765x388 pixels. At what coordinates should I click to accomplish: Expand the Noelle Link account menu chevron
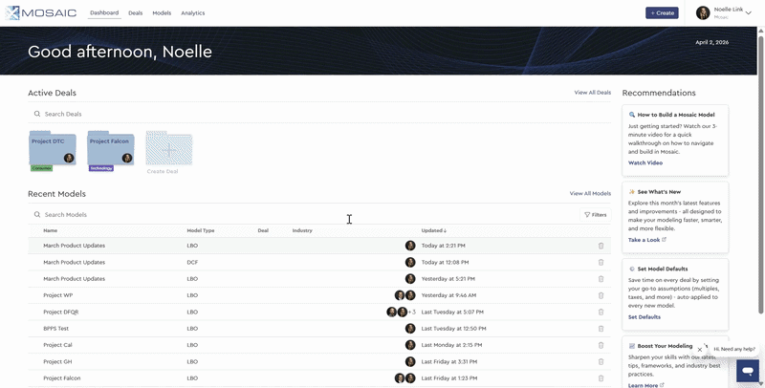(749, 13)
